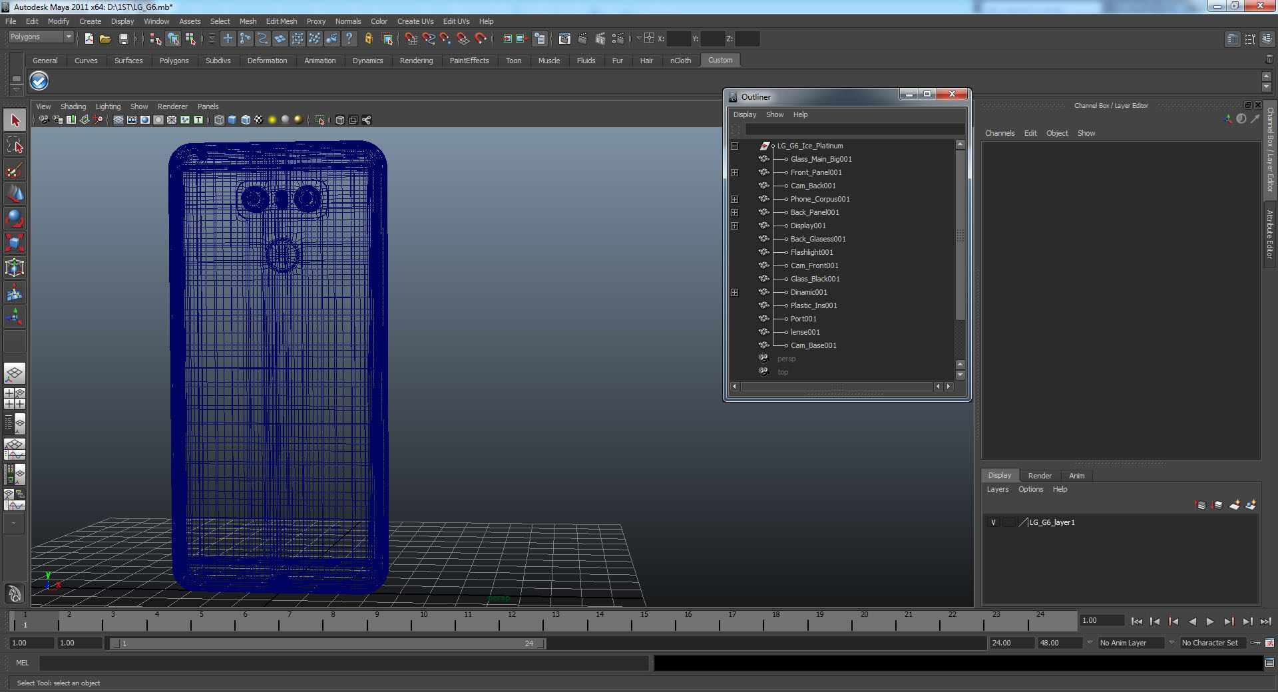Click the current time field 1.00
Image resolution: width=1278 pixels, height=692 pixels.
click(1102, 621)
